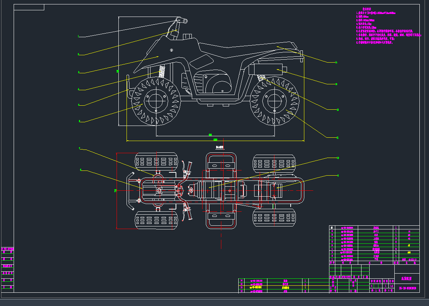
Task: Select the front wheel in the side view
Action: coord(156,101)
